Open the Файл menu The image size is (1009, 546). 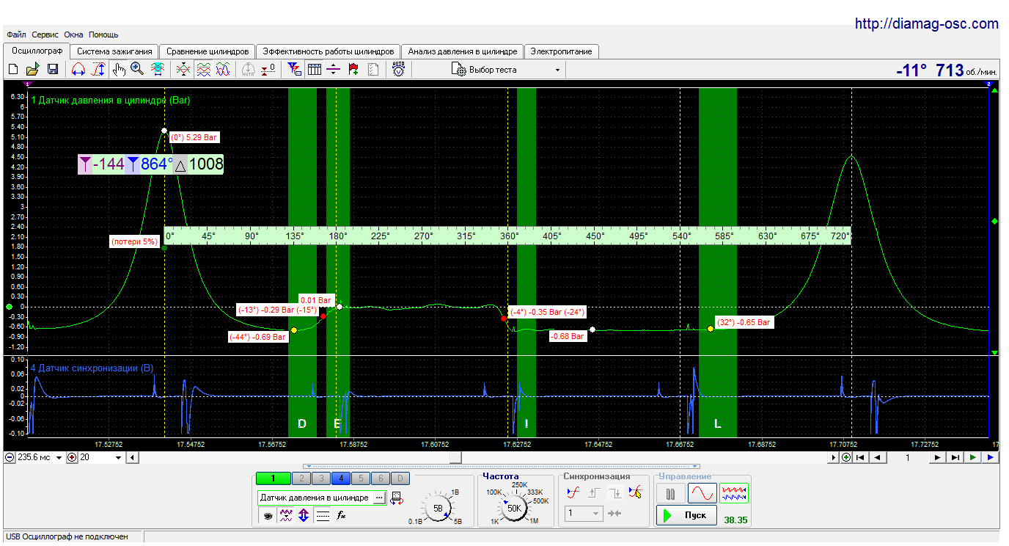point(16,34)
